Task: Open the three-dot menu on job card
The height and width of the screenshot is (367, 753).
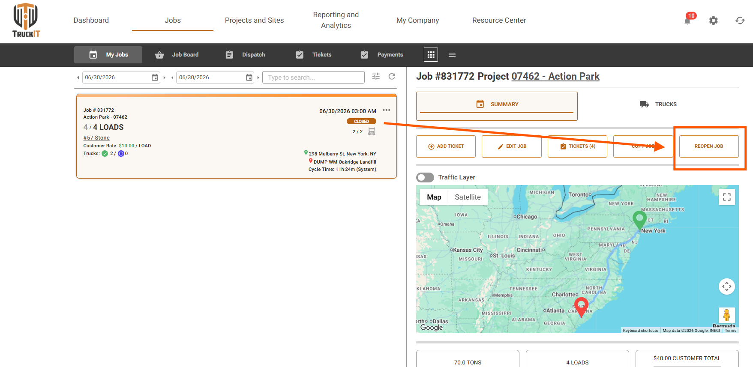Action: pyautogui.click(x=387, y=110)
